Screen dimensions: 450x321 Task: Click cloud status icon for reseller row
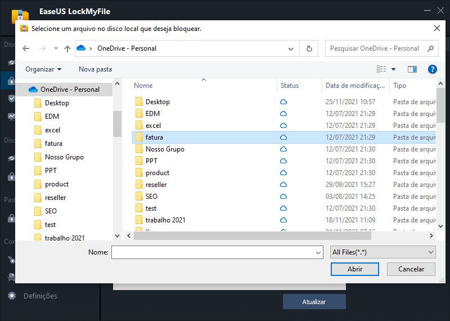[x=283, y=185]
